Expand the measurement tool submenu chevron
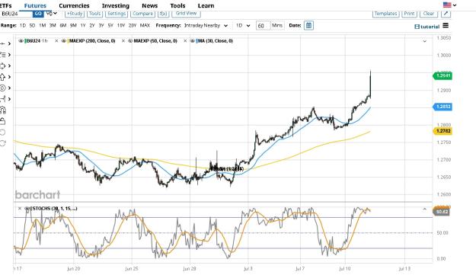Image resolution: width=476 pixels, height=275 pixels. tap(9, 99)
